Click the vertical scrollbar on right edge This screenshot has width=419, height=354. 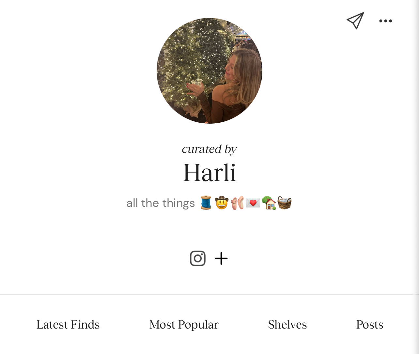point(416,177)
